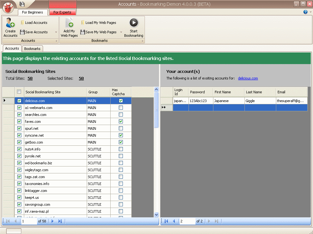Go to last site in sites navigator

point(60,221)
